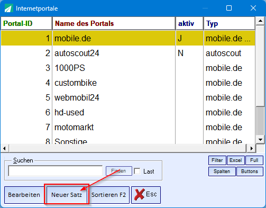Viewport: 266px width, 208px height.
Task: Click the green app icon in title bar
Action: point(8,8)
